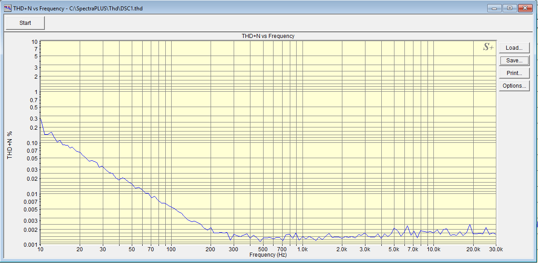This screenshot has width=538, height=263.
Task: Click the 1.0k tick label on frequency axis
Action: tap(302, 249)
